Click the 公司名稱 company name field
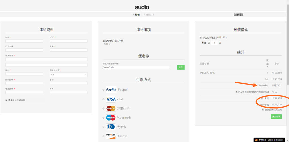This screenshot has width=289, height=142. click(x=24, y=50)
